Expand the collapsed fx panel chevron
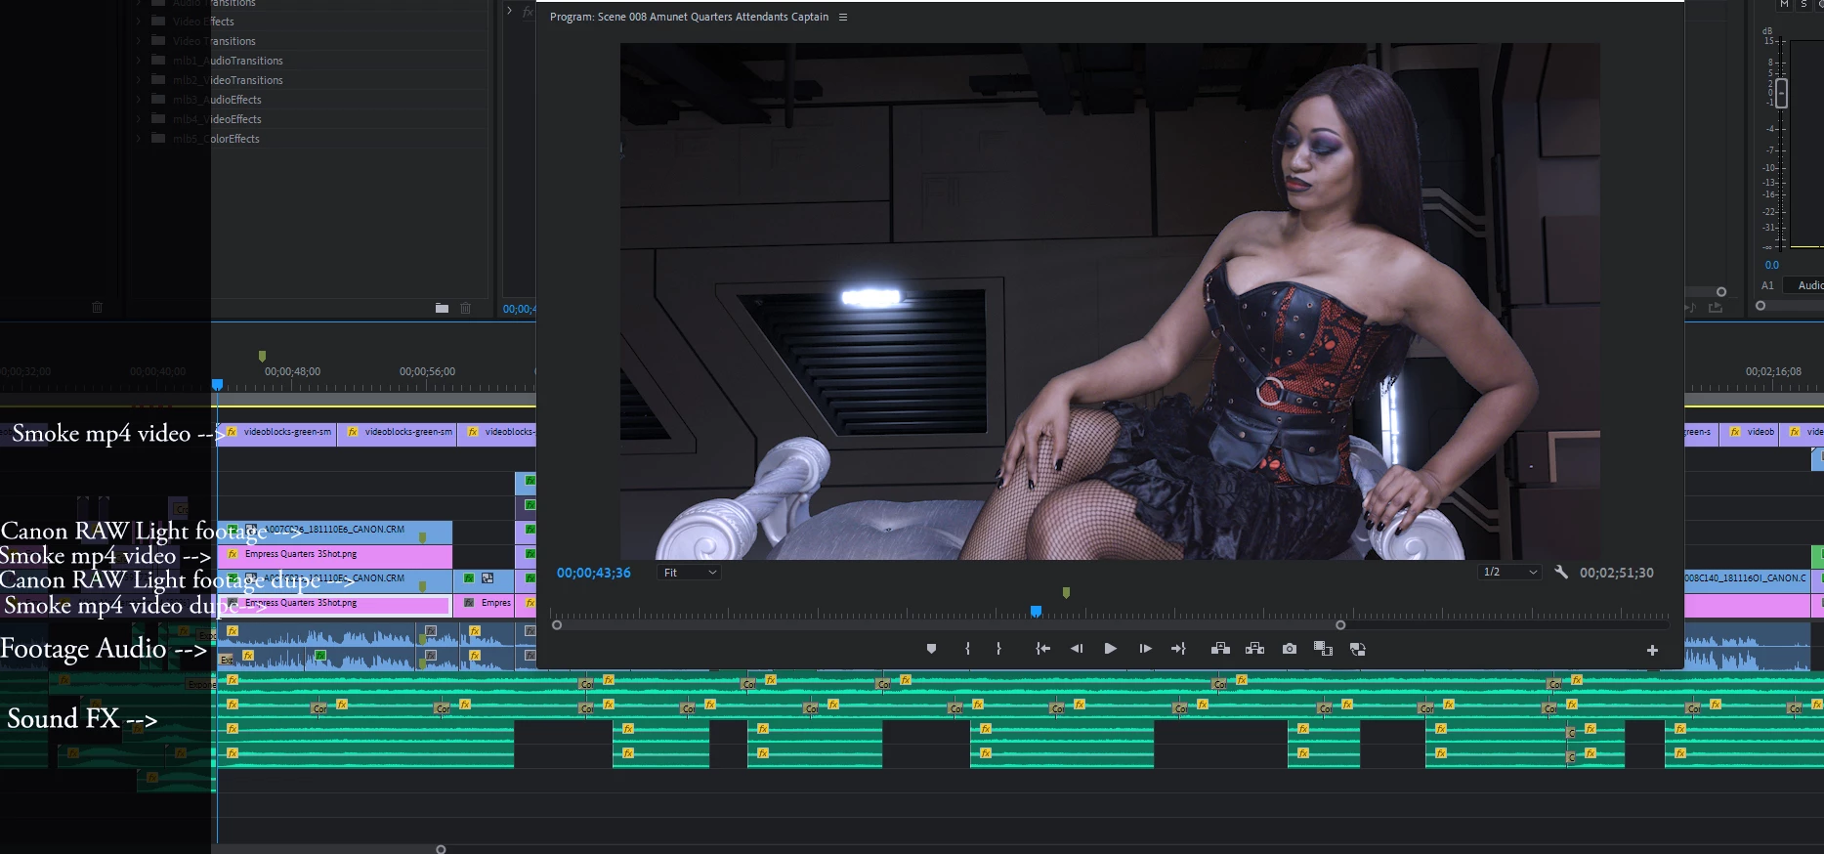1824x854 pixels. pos(509,11)
